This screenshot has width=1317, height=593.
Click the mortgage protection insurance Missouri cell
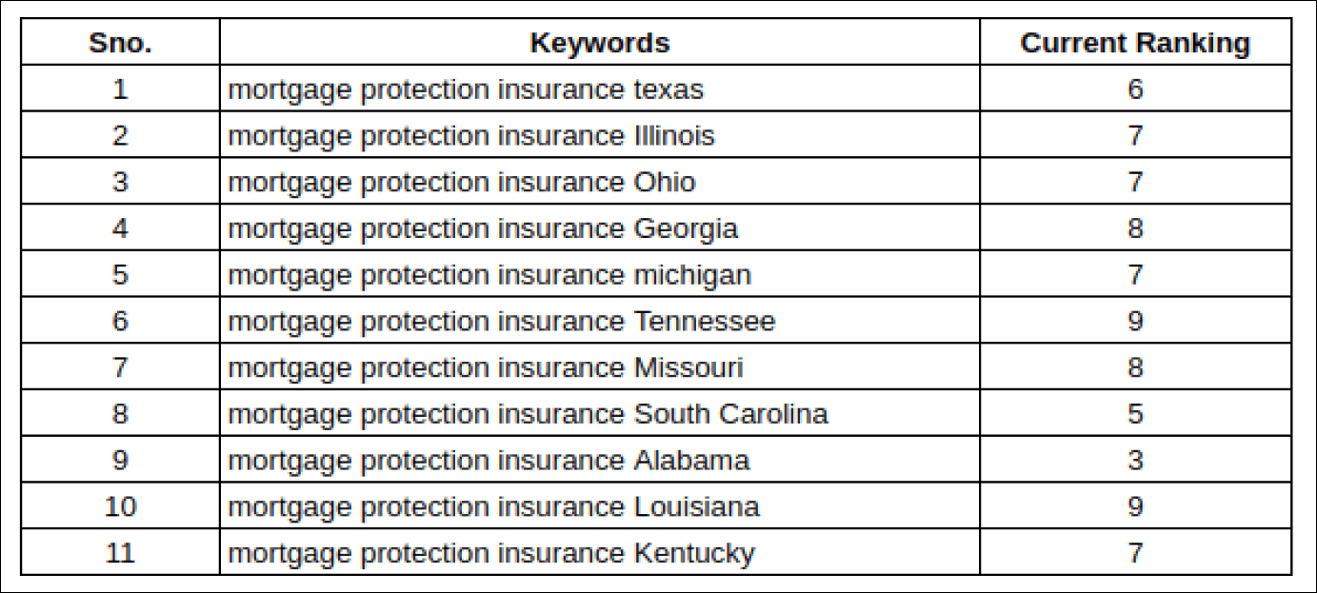click(x=599, y=367)
